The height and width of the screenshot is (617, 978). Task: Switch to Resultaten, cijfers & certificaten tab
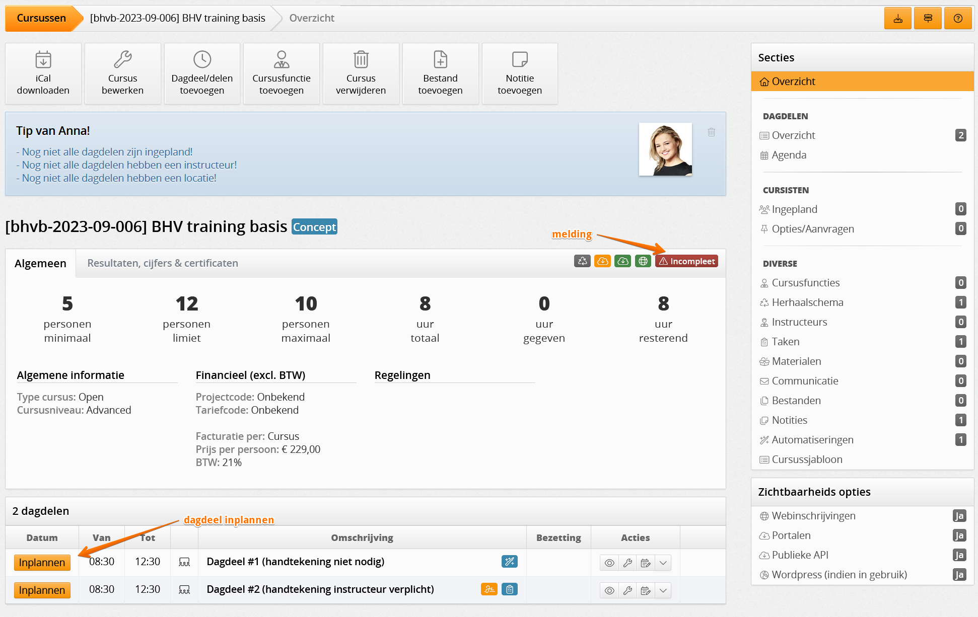(163, 263)
